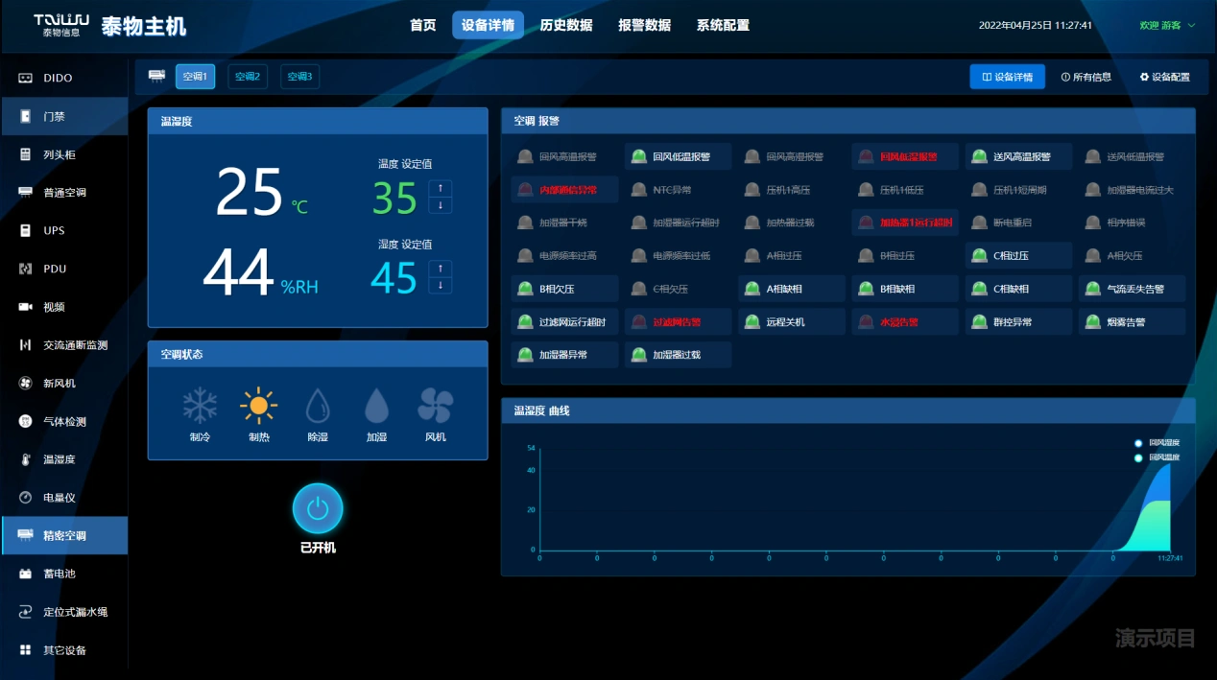
Task: Click the 加湿 humidify icon
Action: point(376,407)
